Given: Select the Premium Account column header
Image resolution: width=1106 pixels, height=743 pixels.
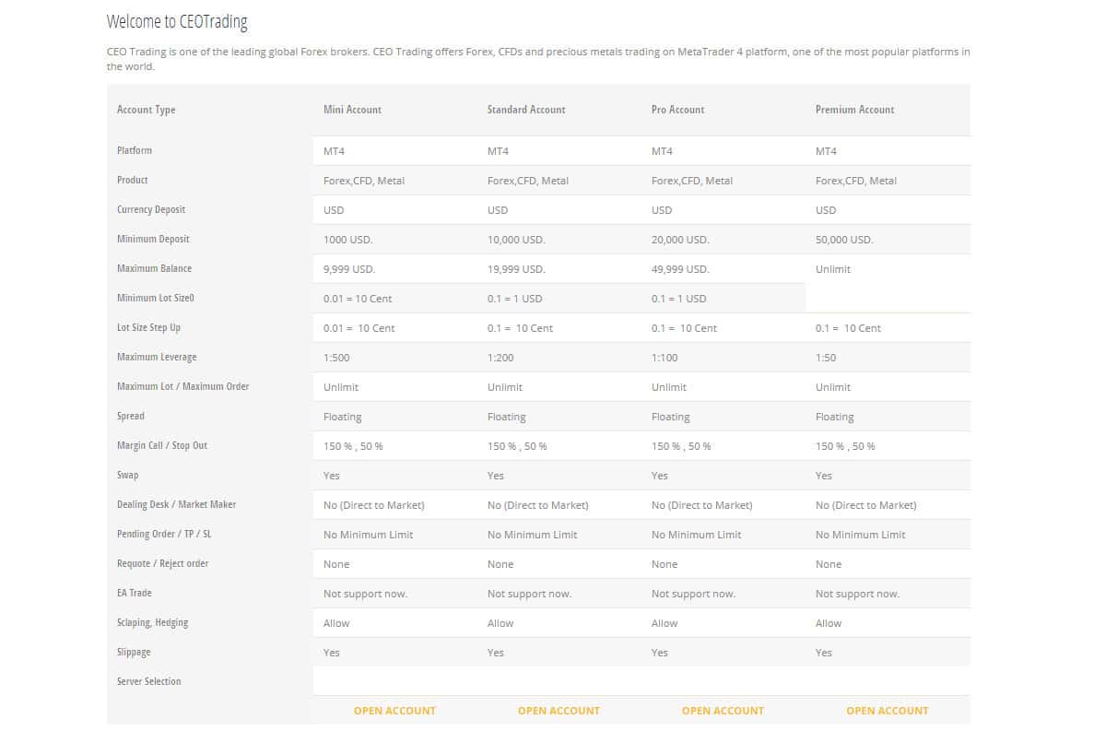Looking at the screenshot, I should click(854, 110).
